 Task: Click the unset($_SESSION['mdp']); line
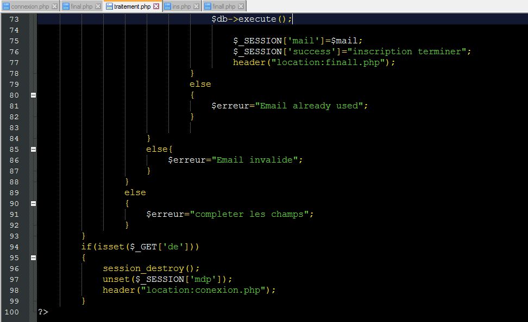(167, 279)
